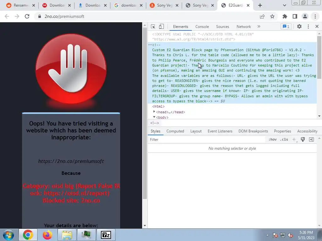
Task: Go back to the previous page
Action: [x=7, y=16]
